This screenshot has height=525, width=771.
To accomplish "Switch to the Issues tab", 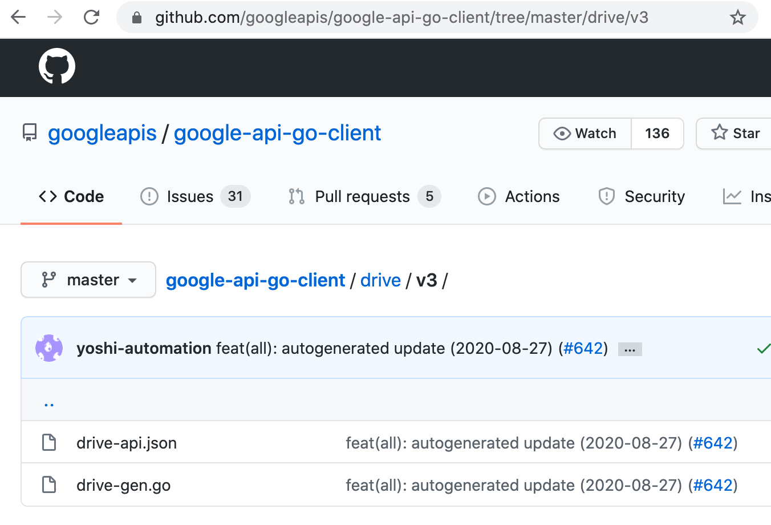I will coord(196,196).
